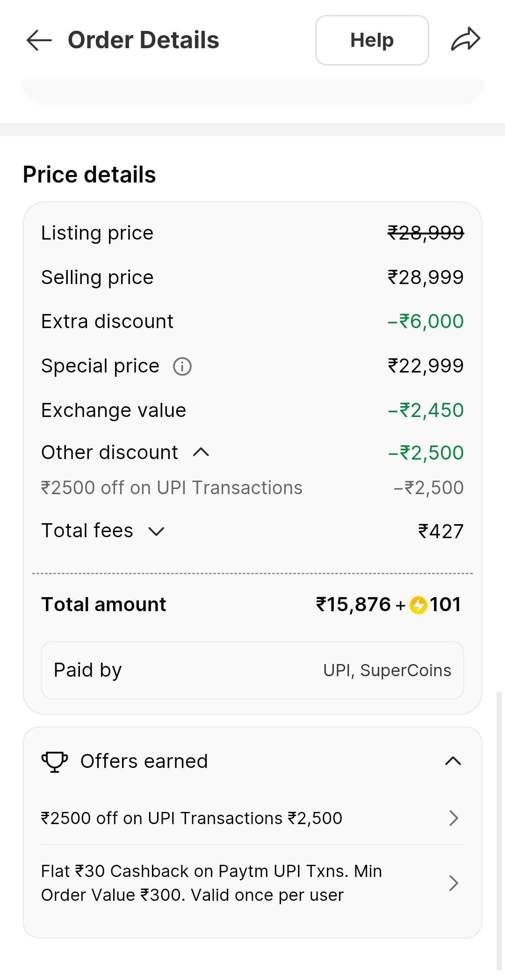Tap the Offers earned heading
The width and height of the screenshot is (505, 979).
[x=144, y=761]
